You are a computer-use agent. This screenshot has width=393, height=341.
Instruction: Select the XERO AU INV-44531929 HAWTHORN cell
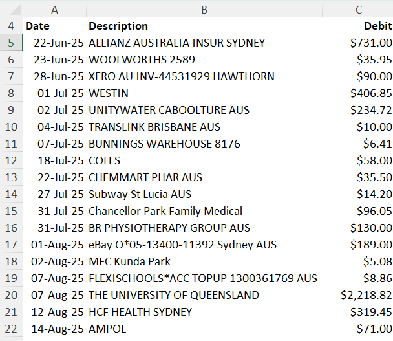(x=204, y=76)
